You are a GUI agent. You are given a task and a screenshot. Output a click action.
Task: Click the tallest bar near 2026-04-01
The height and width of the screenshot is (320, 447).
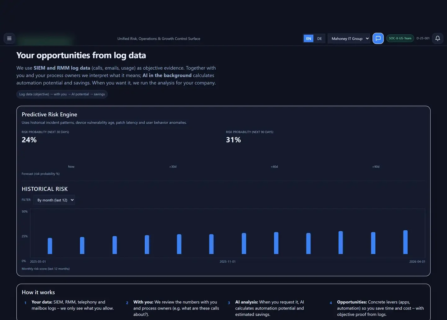pyautogui.click(x=405, y=242)
